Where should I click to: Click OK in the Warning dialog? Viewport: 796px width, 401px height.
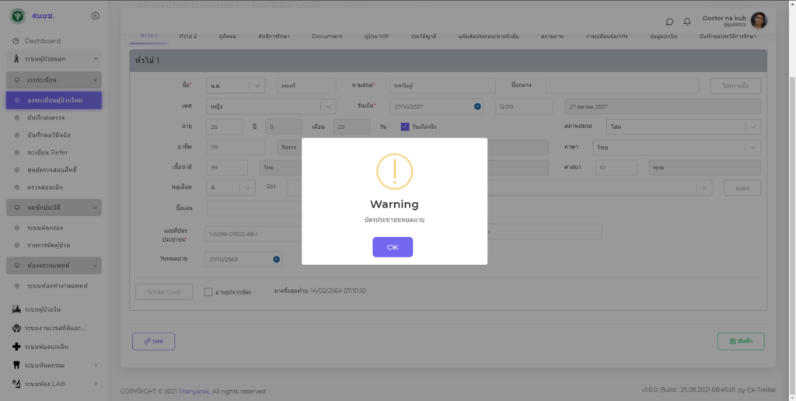pos(393,247)
